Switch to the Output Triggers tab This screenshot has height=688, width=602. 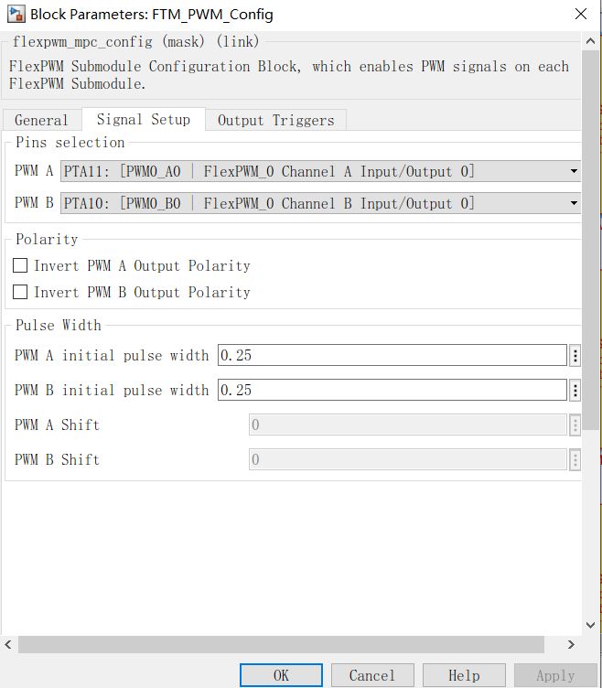click(x=276, y=120)
